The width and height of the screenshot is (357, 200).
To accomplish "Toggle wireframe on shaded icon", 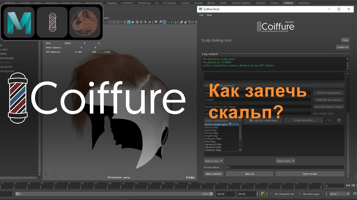I will (x=137, y=22).
